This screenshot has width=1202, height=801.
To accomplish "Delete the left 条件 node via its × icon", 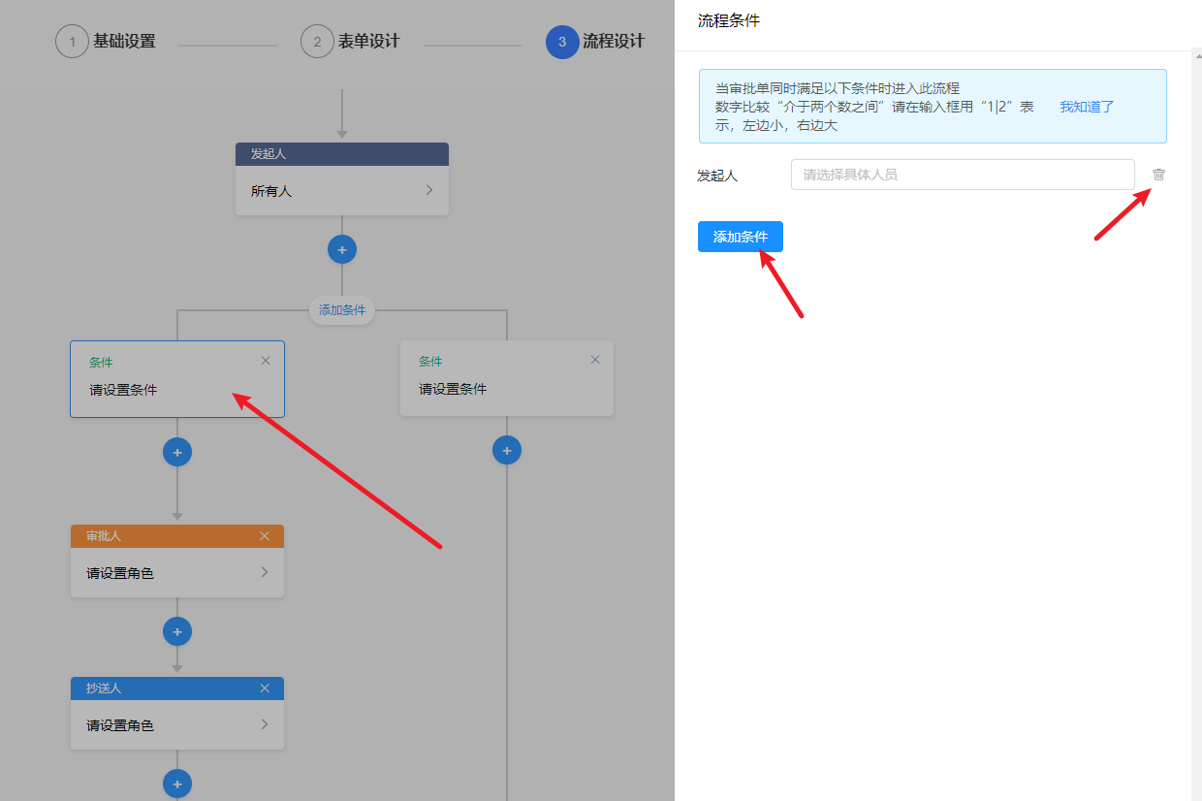I will click(x=265, y=360).
